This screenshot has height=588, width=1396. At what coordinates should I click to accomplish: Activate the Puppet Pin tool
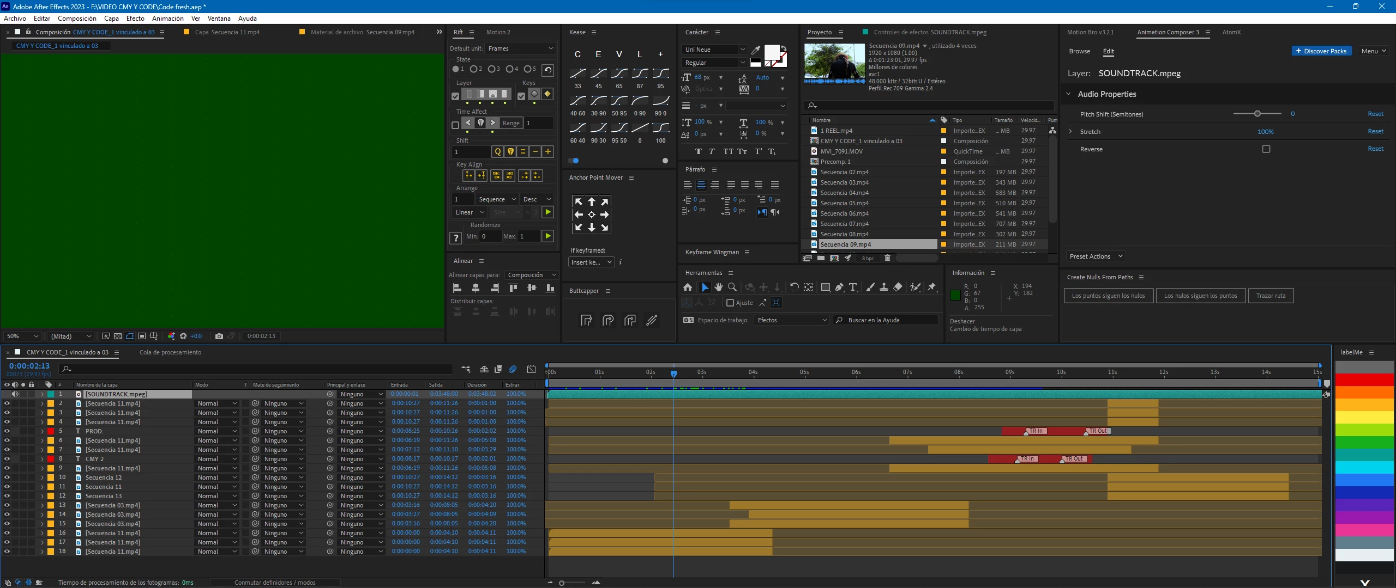(x=932, y=287)
